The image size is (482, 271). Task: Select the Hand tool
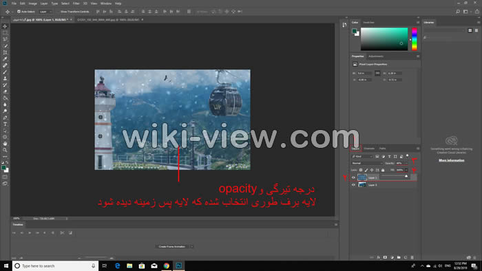click(x=5, y=144)
